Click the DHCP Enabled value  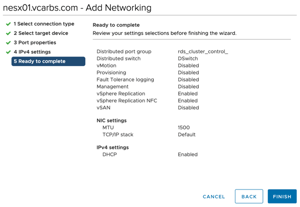[x=188, y=154]
